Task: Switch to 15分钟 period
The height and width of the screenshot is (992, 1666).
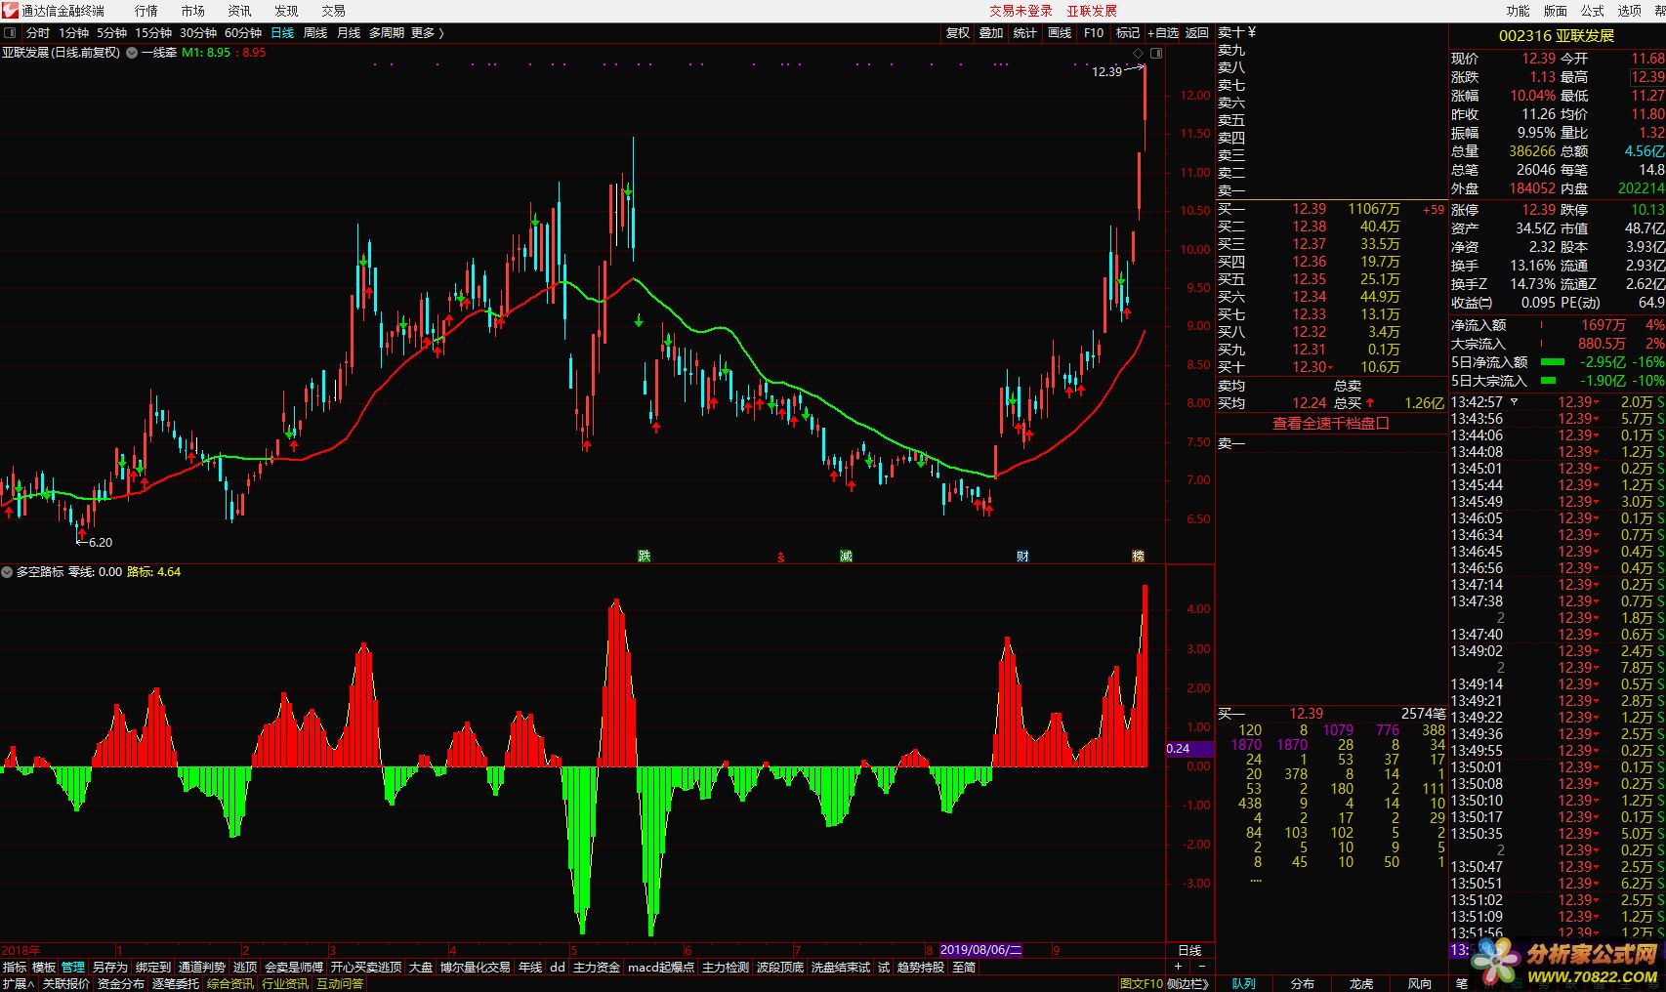Action: point(153,33)
